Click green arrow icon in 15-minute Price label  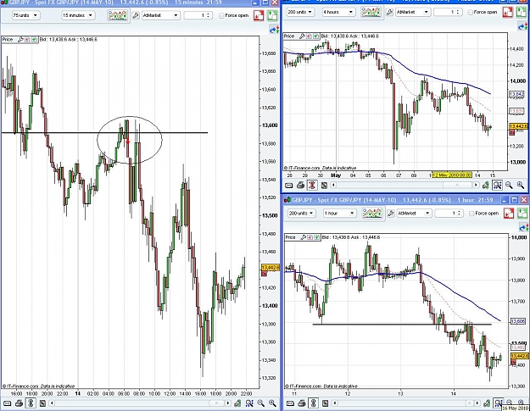tap(34, 40)
